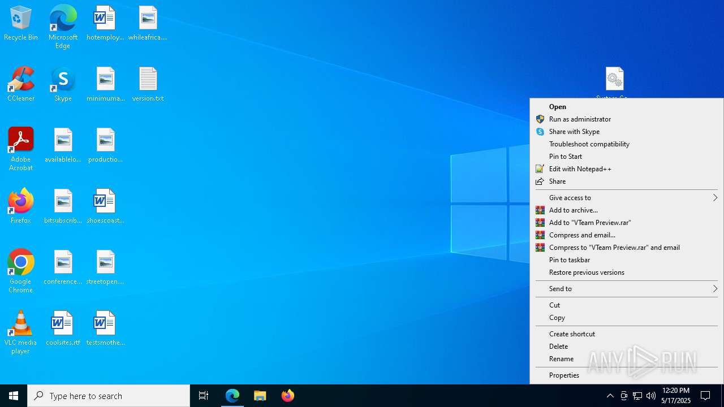Select the CCleaner desktop shortcut

pos(21,84)
